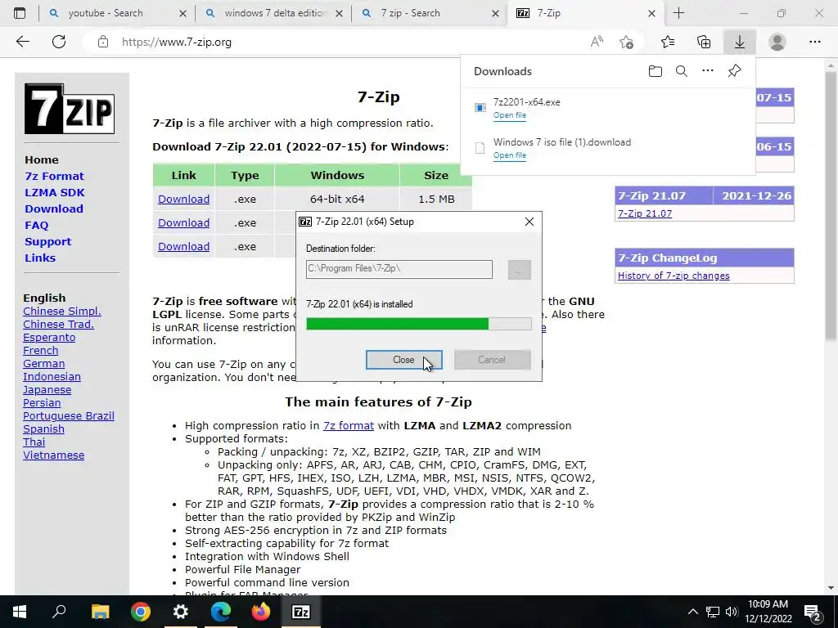Close the Setup dialog with the X

(529, 222)
